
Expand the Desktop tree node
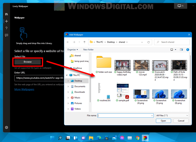pyautogui.click(x=68, y=81)
